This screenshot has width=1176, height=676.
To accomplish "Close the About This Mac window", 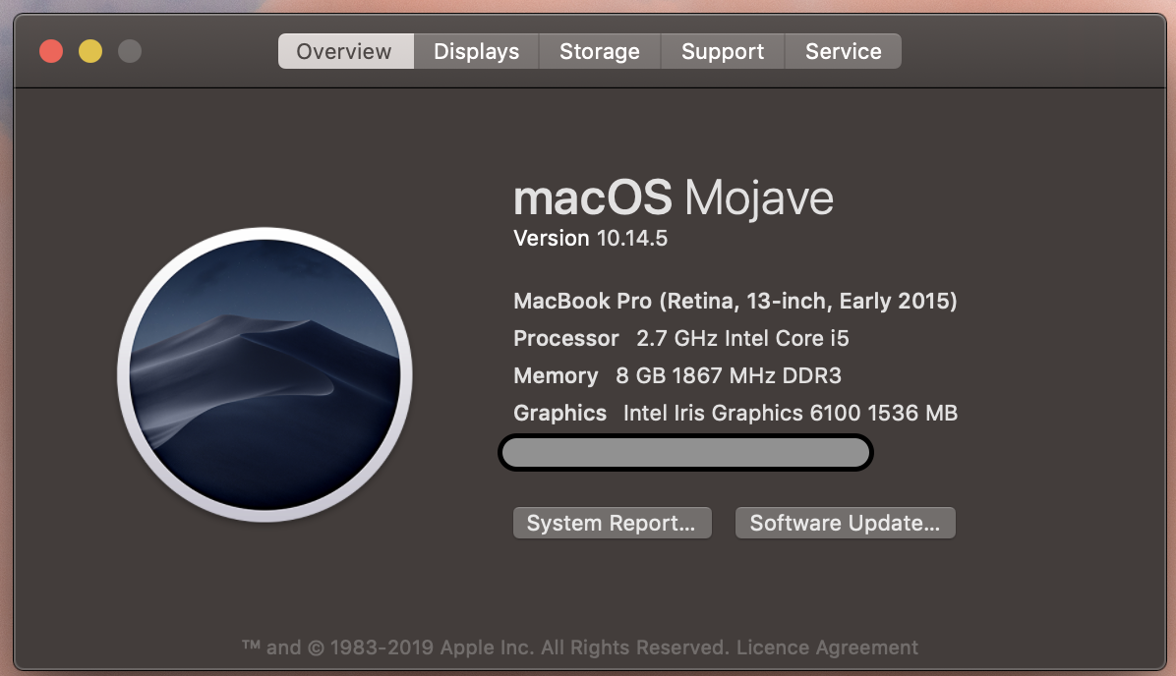I will (51, 51).
